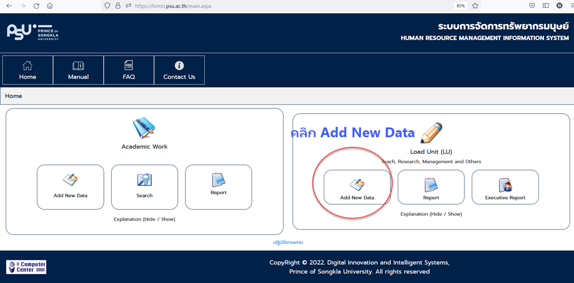Go to Home navigation item
The image size is (574, 283).
tap(28, 70)
